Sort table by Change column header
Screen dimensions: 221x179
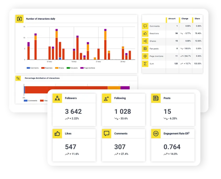pos(185,19)
